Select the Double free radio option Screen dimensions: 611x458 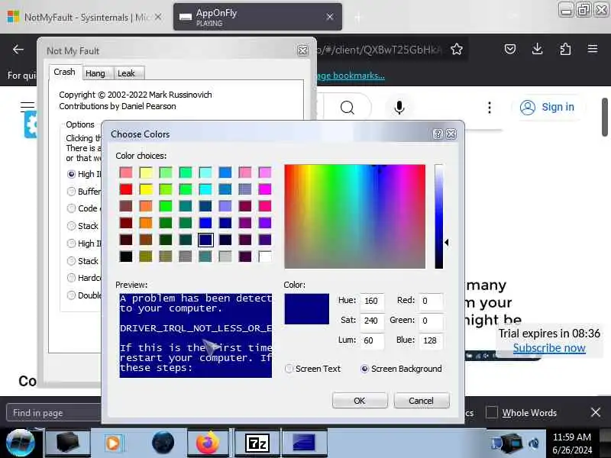pyautogui.click(x=71, y=295)
